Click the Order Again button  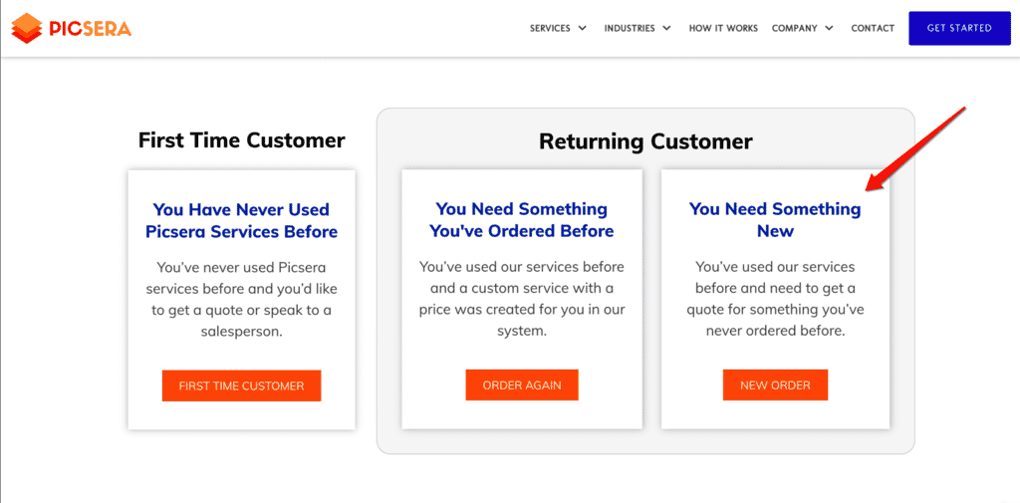pyautogui.click(x=522, y=384)
